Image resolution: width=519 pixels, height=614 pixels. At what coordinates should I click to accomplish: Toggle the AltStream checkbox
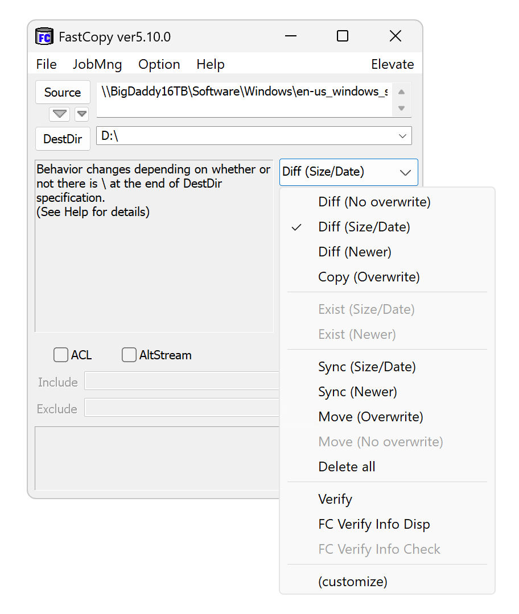129,355
